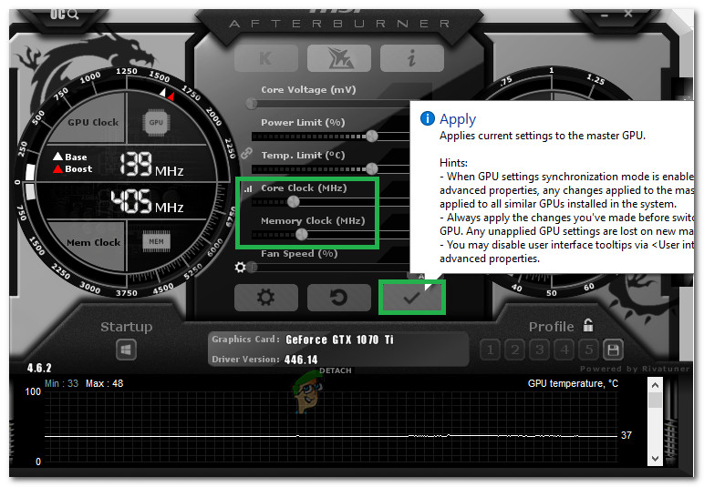Click the Core Voltage slider handle
The width and height of the screenshot is (704, 487).
coord(252,104)
